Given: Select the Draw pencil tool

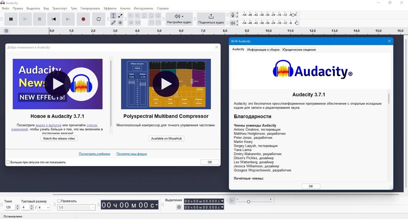Looking at the screenshot, I should [114, 23].
